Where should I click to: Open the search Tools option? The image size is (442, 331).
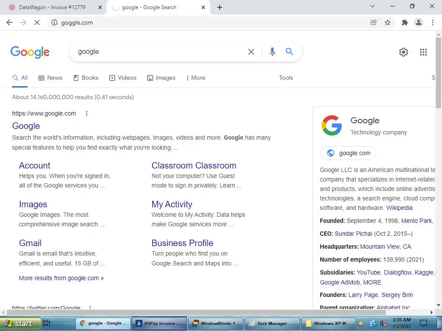click(x=286, y=78)
